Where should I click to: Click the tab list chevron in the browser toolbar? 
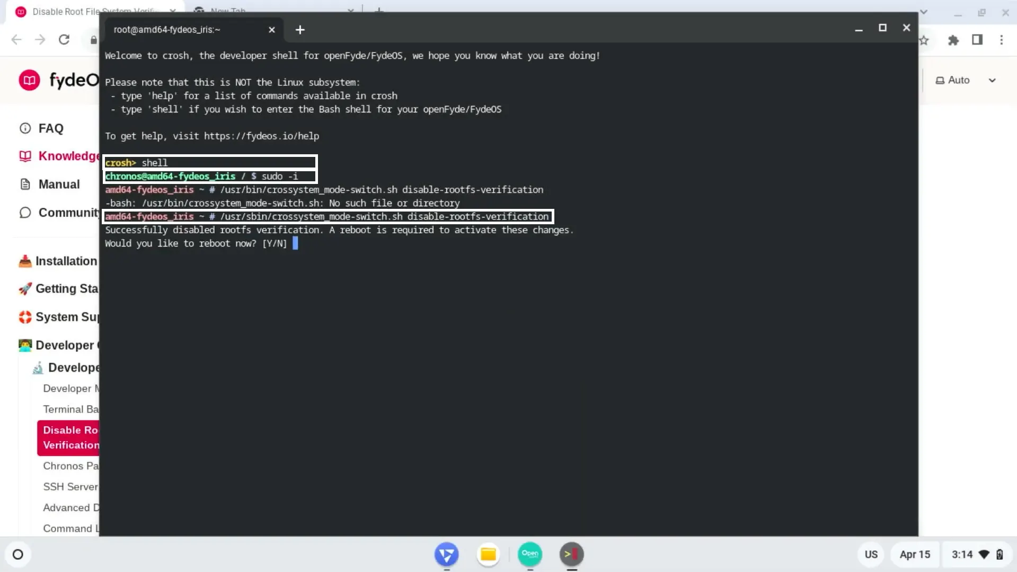[x=923, y=12]
